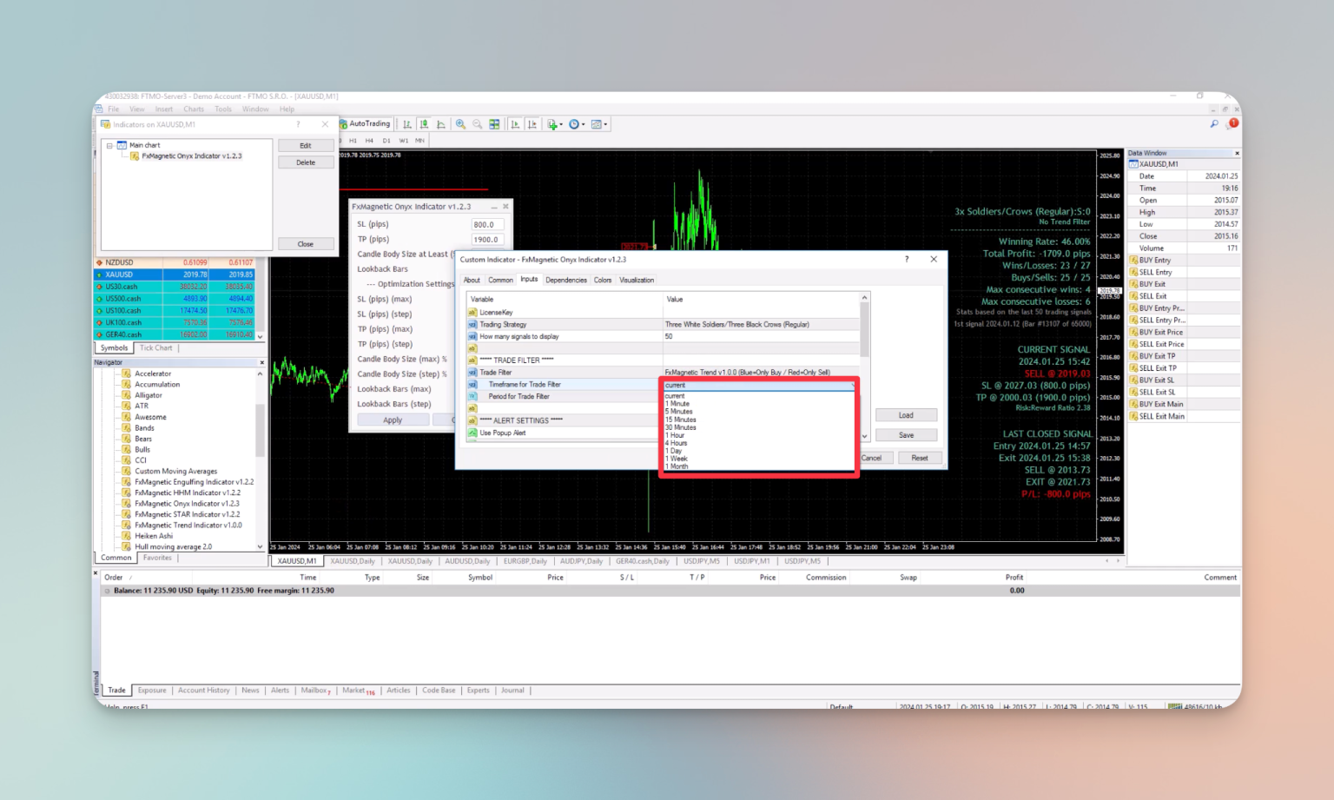The width and height of the screenshot is (1334, 800).
Task: Open the Charts menu
Action: pyautogui.click(x=194, y=109)
